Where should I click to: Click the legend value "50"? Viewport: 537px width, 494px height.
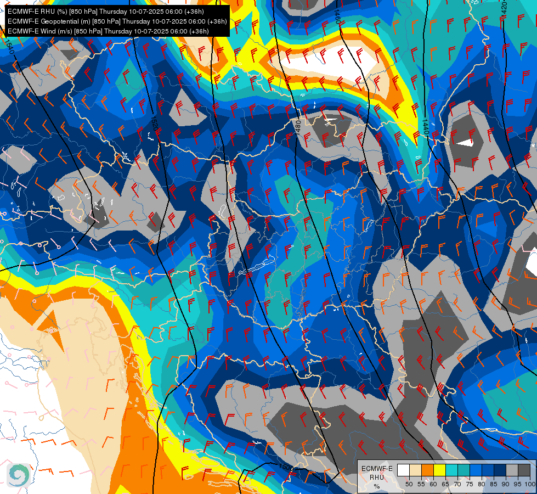(x=409, y=484)
